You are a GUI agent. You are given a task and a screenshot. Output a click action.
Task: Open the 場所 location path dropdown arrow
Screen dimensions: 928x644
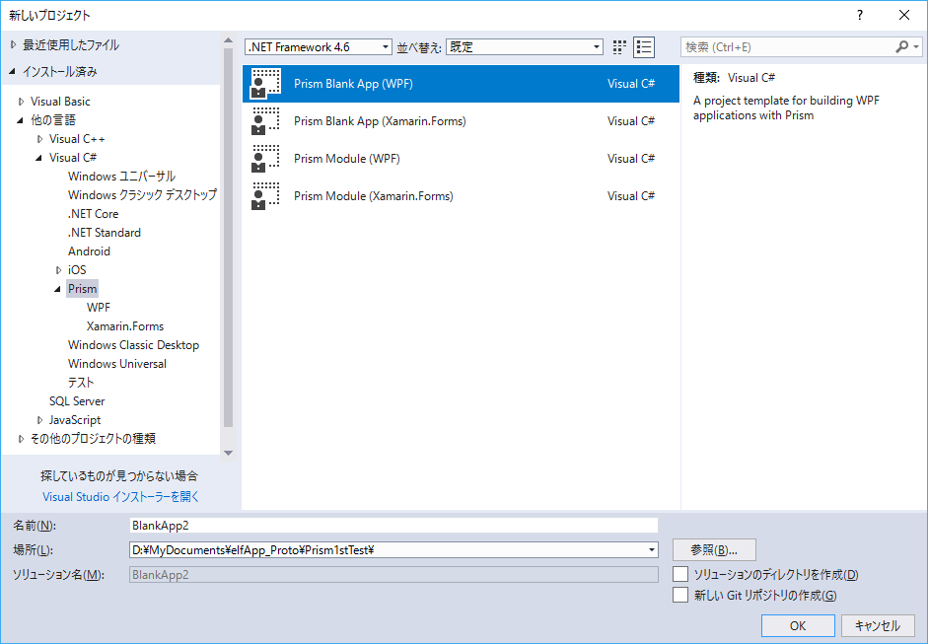(x=652, y=550)
